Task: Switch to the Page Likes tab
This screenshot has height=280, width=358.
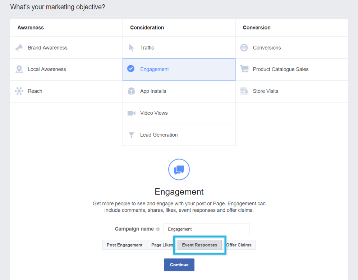Action: point(162,245)
